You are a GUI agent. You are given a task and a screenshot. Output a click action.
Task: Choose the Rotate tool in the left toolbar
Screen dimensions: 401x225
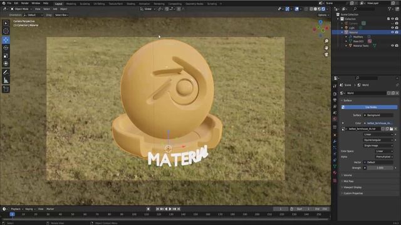click(x=6, y=48)
